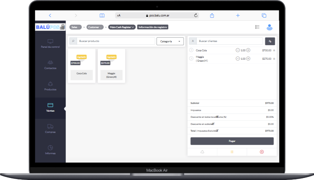Open the user profile avatar menu
This screenshot has height=180, width=314.
269,27
